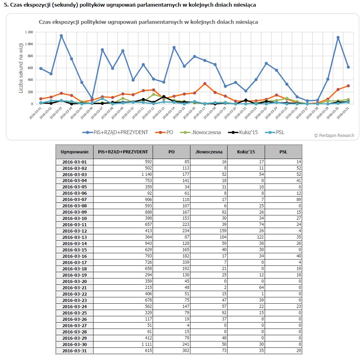The image size is (362, 359).
Task: Click the value 64 in Kukiz'15 column
Action: 261,288
